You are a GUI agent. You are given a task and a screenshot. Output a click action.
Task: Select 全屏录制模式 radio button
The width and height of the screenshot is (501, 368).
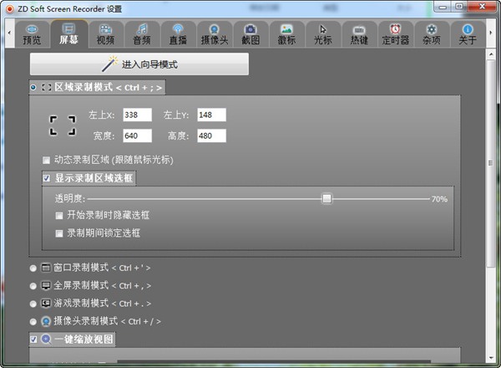(x=33, y=285)
